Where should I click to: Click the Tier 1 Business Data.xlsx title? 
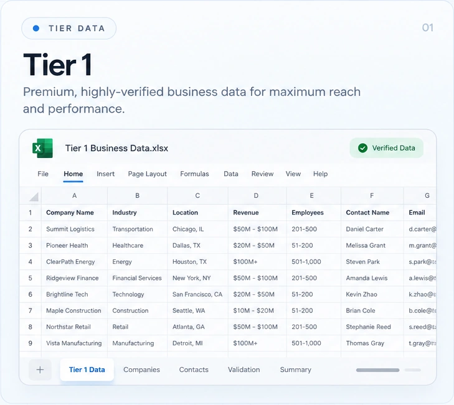pyautogui.click(x=116, y=148)
